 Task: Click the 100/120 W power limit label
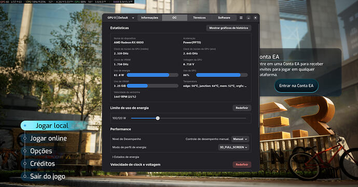(x=119, y=118)
